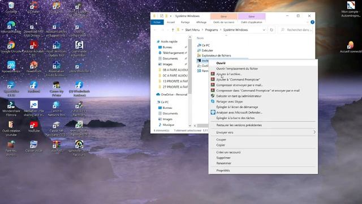Screen dimensions: 362x204
Task: Select Ajouter à "Command Prompt.rar"
Action: coord(263,79)
